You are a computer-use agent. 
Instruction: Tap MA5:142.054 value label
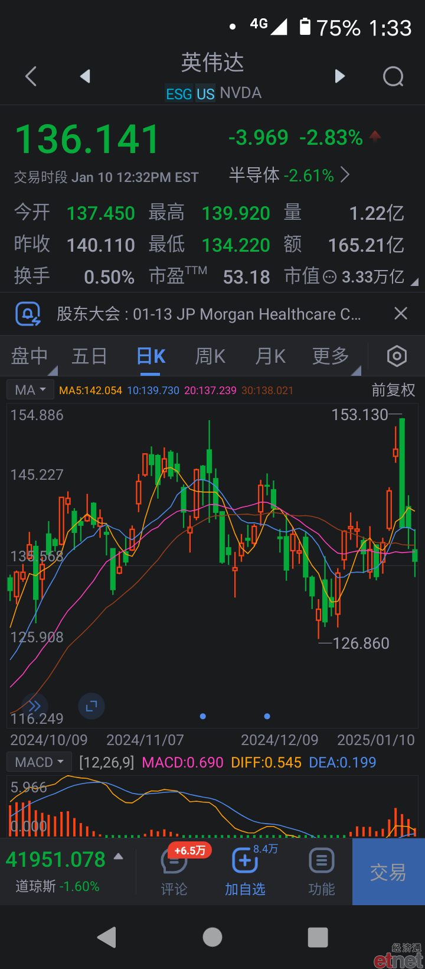pos(90,391)
